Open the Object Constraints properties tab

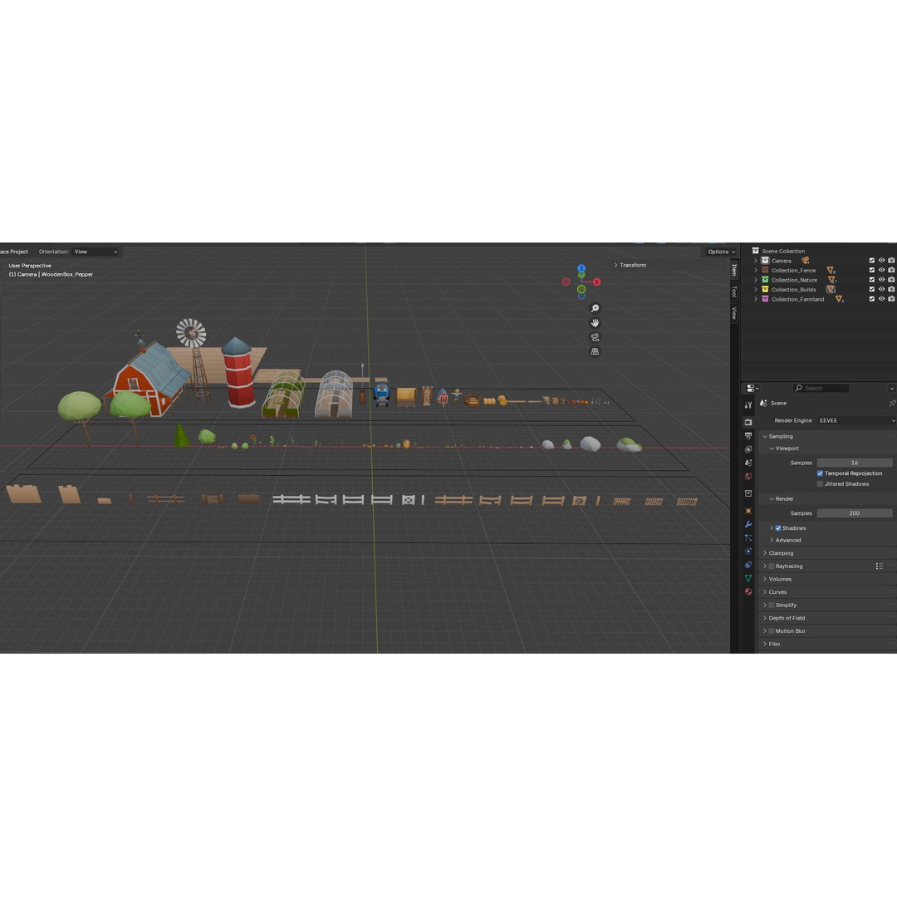tap(748, 565)
